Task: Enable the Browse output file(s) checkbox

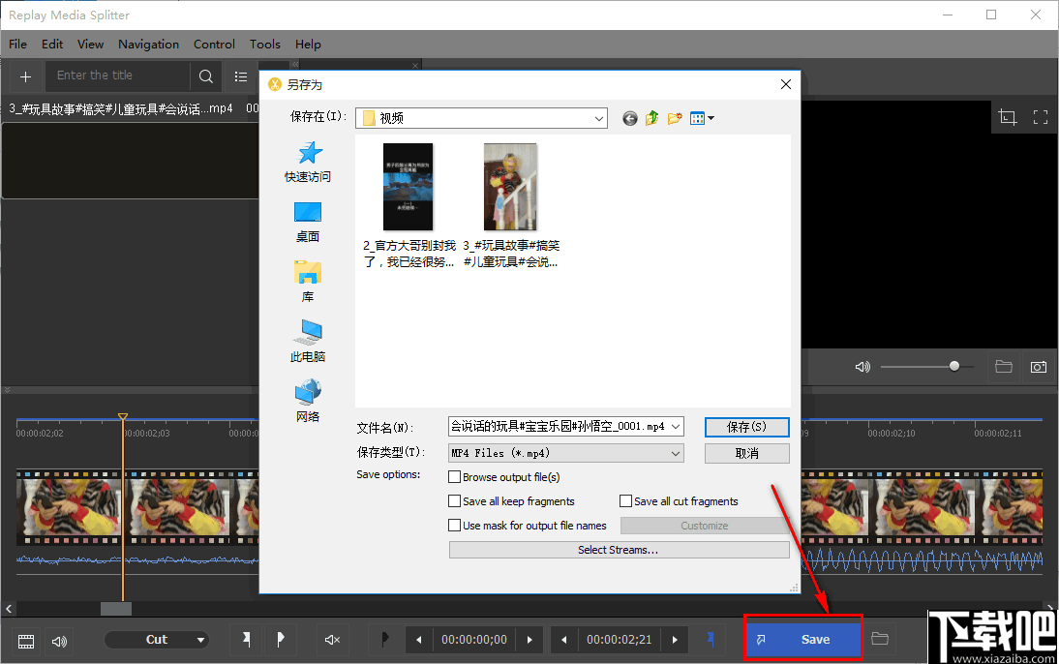Action: 455,477
